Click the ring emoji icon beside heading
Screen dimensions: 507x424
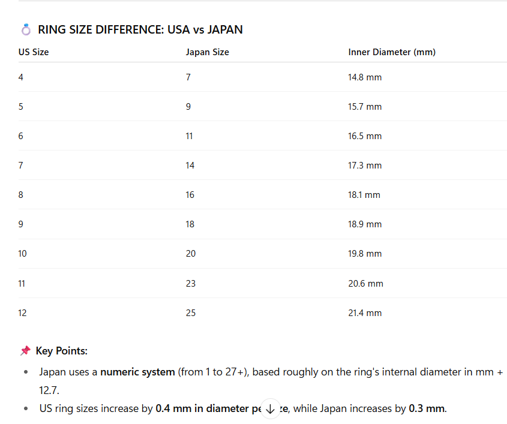26,29
